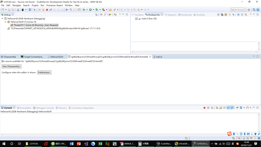This screenshot has width=261, height=147.
Task: Click the Debug bug launch icon
Action: coord(84,10)
